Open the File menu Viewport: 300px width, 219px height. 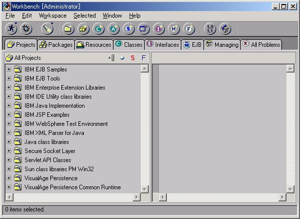[10, 16]
